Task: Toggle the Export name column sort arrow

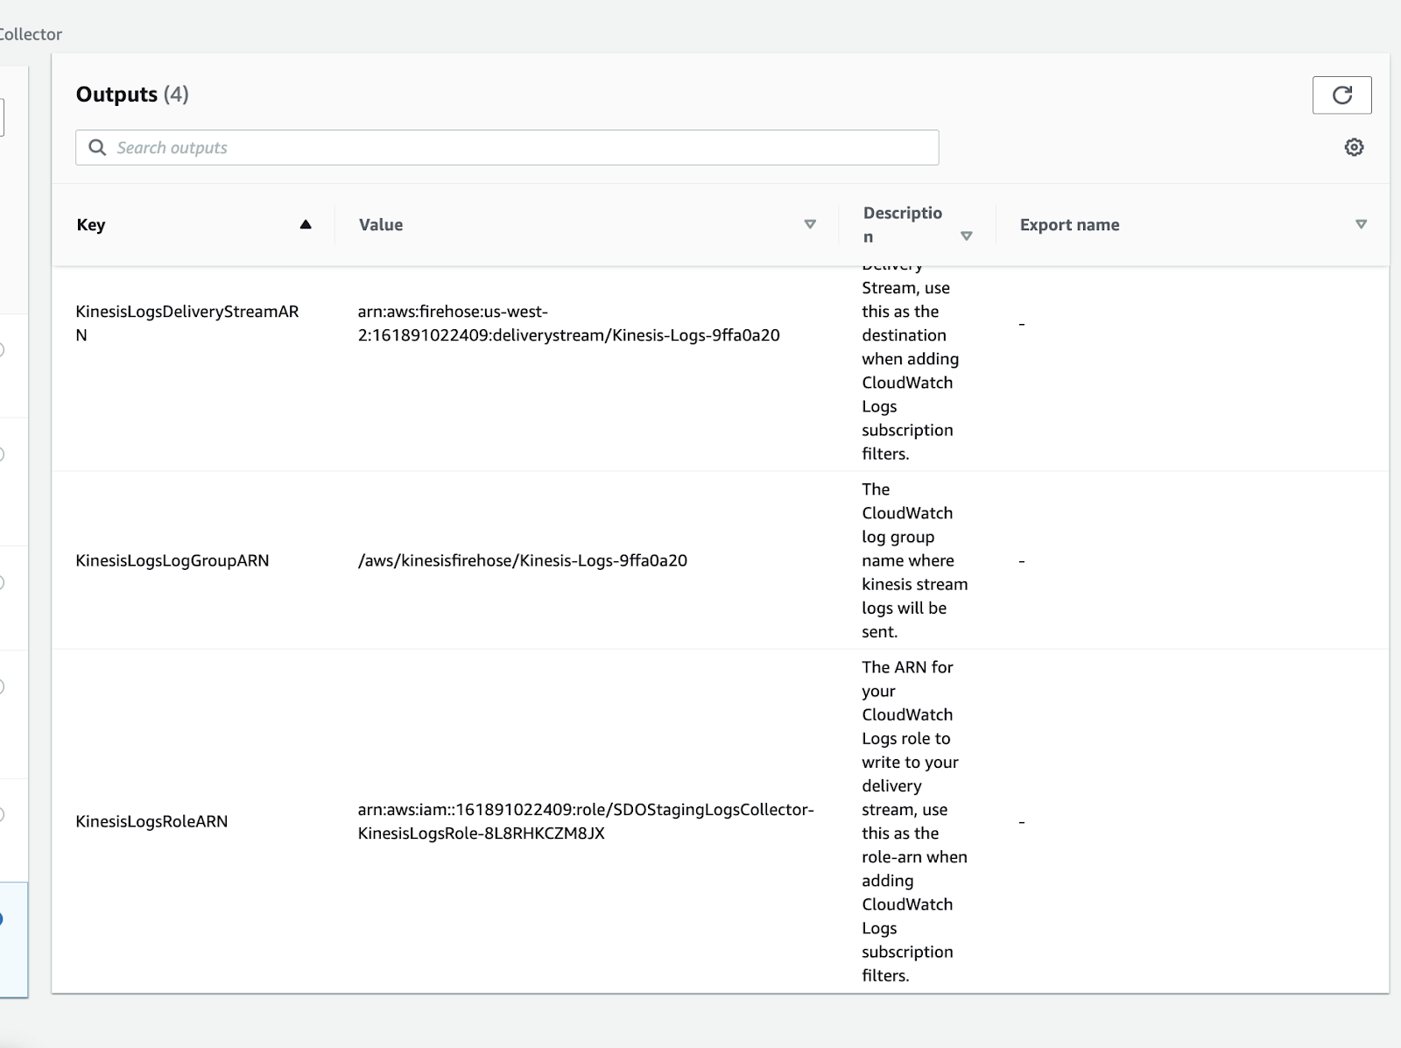Action: click(x=1361, y=225)
